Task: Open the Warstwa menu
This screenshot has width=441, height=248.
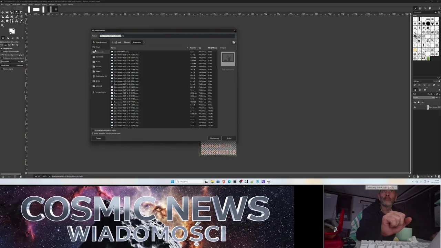Action: point(37,4)
